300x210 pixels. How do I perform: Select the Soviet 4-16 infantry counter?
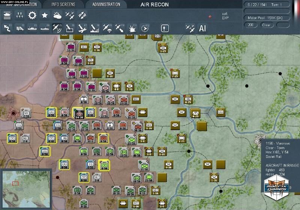[x=168, y=165]
